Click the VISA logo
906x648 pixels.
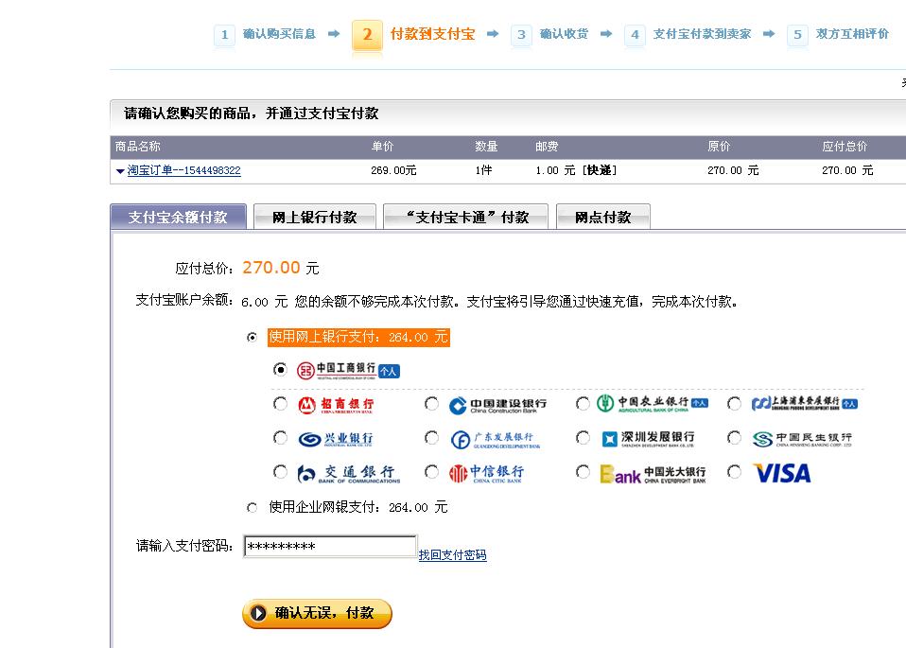pyautogui.click(x=781, y=473)
